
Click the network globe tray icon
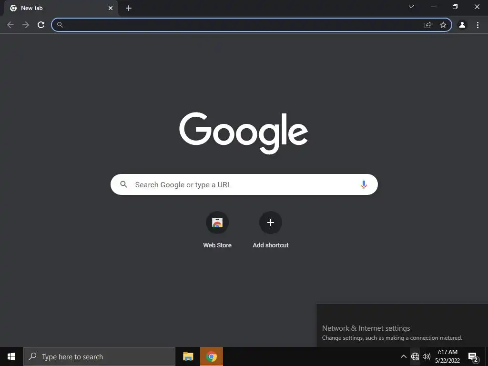tap(415, 356)
